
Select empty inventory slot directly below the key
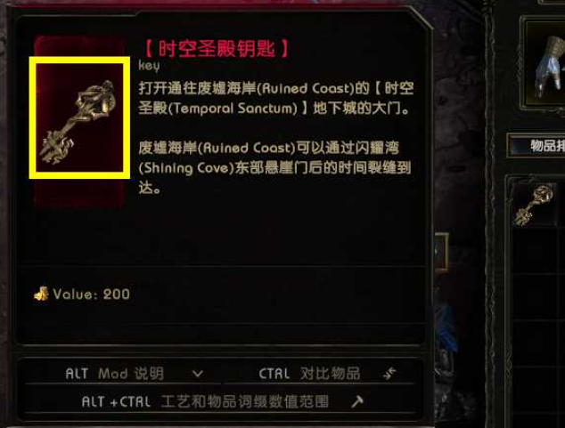[535, 252]
